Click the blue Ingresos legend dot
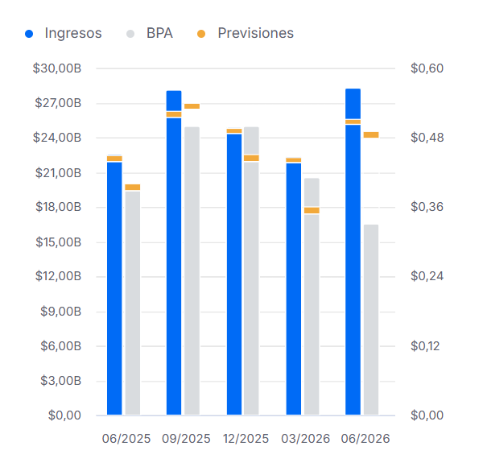The height and width of the screenshot is (471, 483). coord(29,34)
